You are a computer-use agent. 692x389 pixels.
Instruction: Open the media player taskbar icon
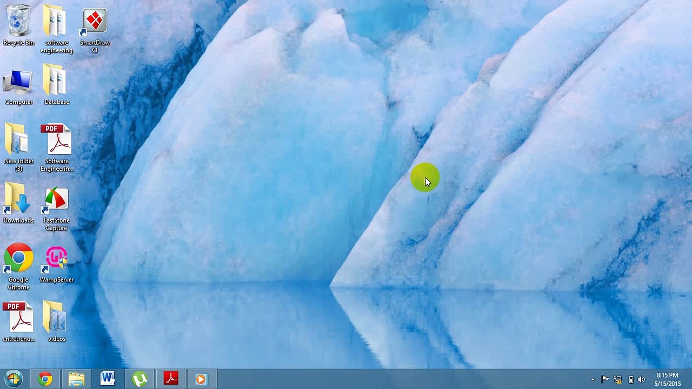click(x=202, y=379)
